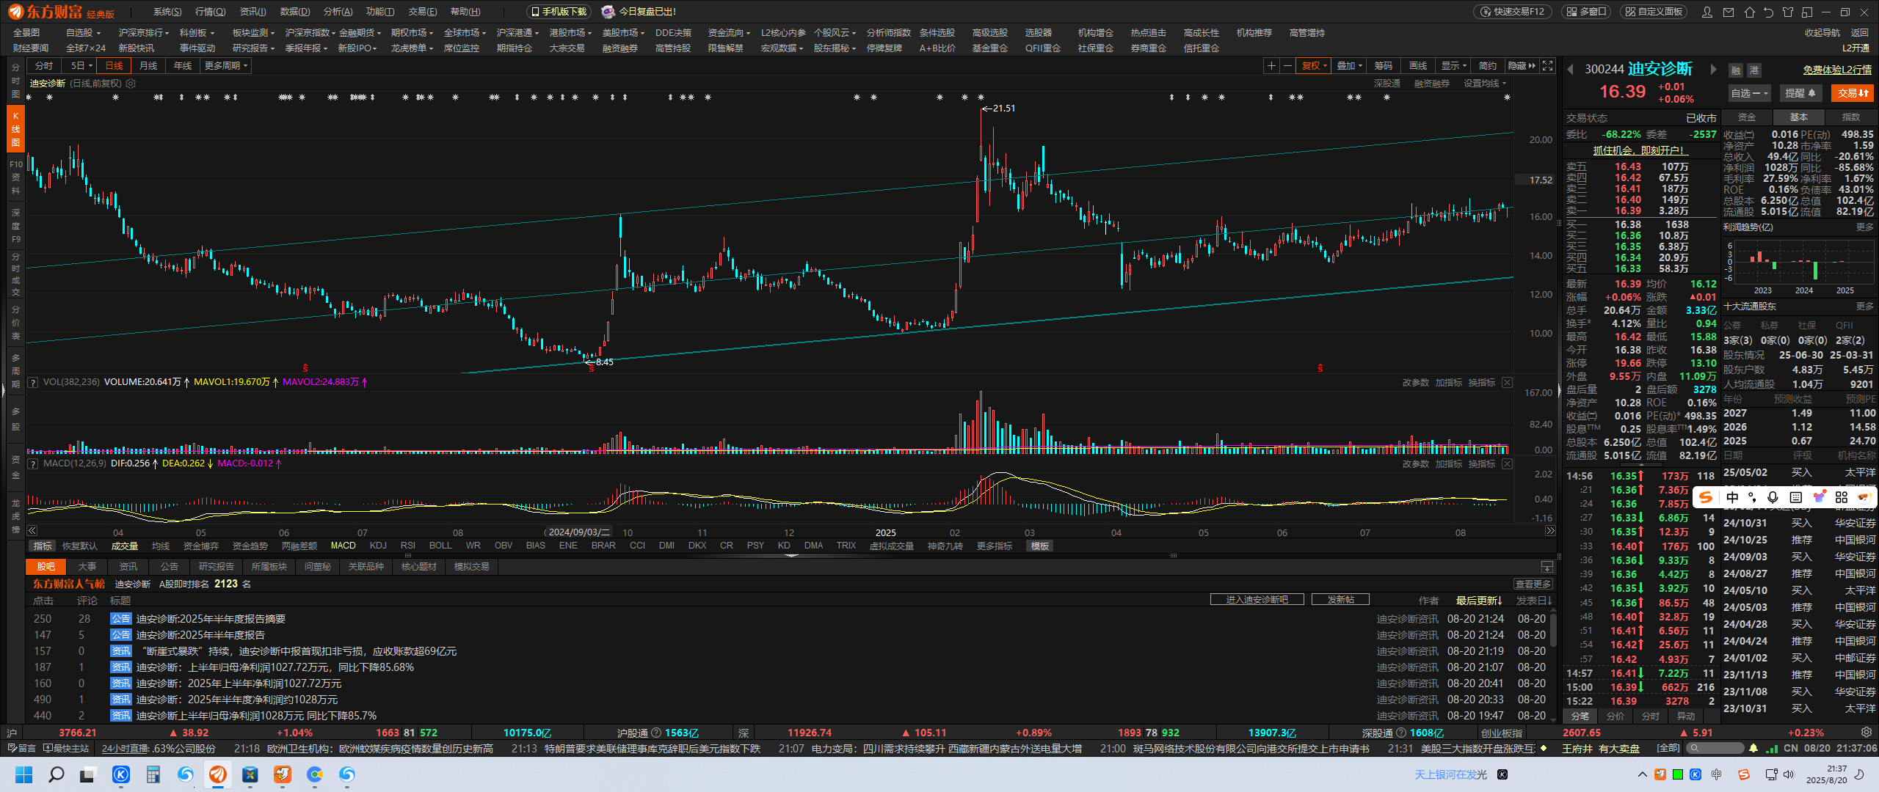This screenshot has height=792, width=1879.
Task: Click 多窗口 button
Action: 1585,12
